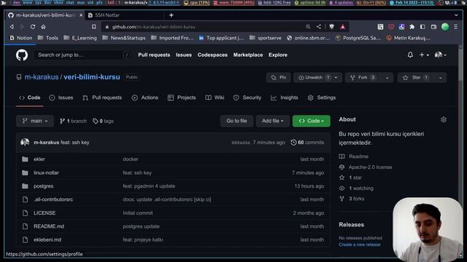The height and width of the screenshot is (262, 467).
Task: Open the postgres folder
Action: point(44,186)
